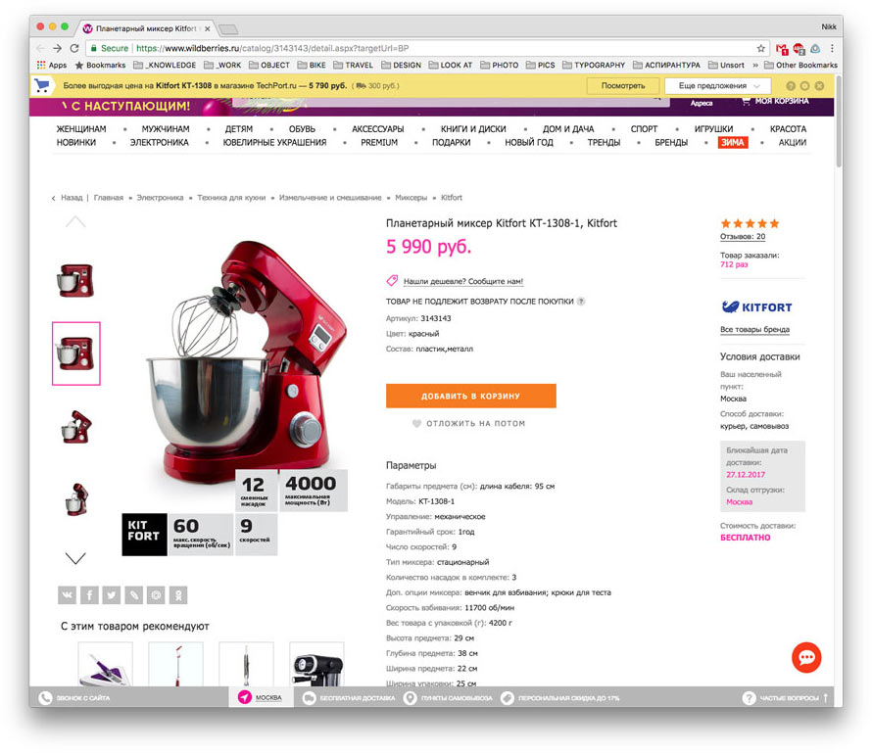Show next thumbnails with down chevron
Screen dimensions: 872x753
coord(75,558)
